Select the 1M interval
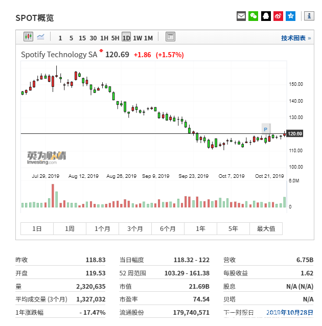Screen dimensions: 322x326 coord(149,38)
